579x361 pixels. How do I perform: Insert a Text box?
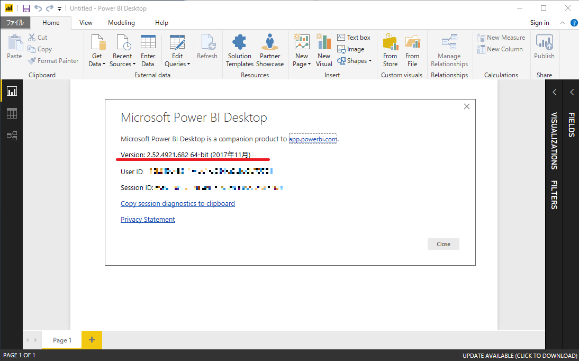[x=354, y=38]
